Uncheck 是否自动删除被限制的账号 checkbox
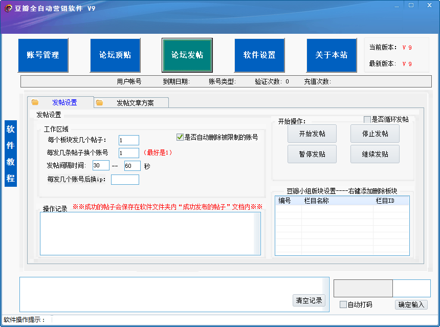This screenshot has height=327, width=440. [180, 137]
